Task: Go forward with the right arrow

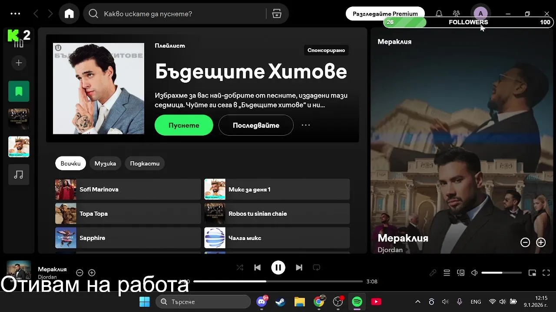Action: pyautogui.click(x=50, y=14)
